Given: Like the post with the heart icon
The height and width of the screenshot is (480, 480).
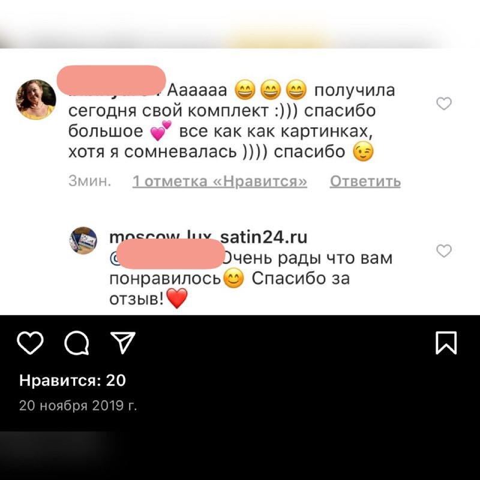Looking at the screenshot, I should pos(30,343).
